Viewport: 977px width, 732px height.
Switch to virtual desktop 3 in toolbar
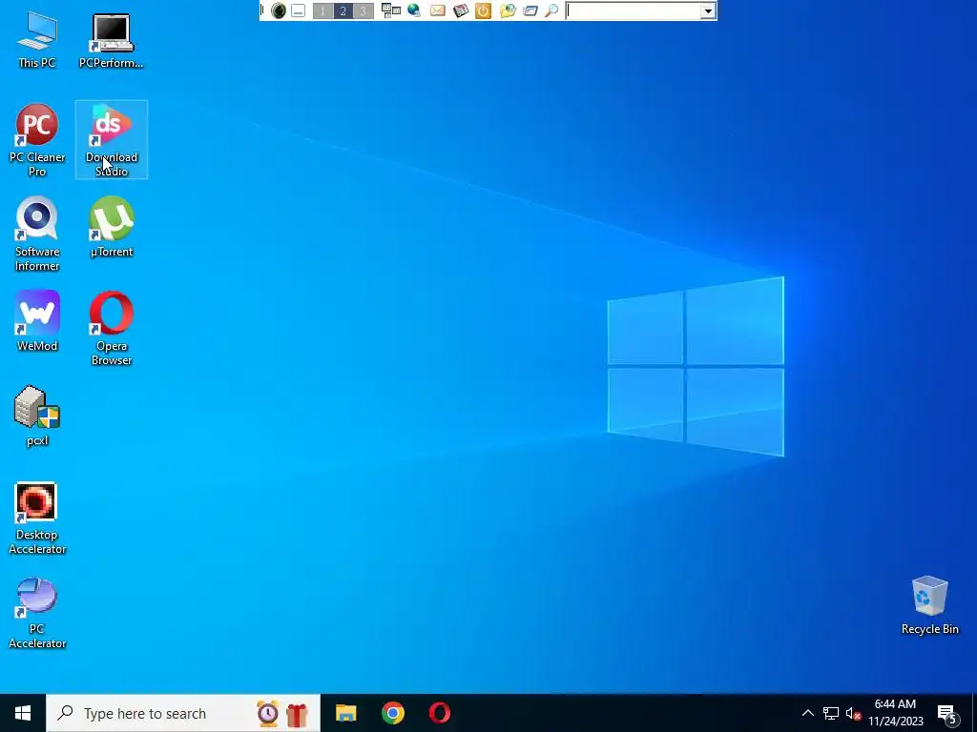tap(364, 10)
